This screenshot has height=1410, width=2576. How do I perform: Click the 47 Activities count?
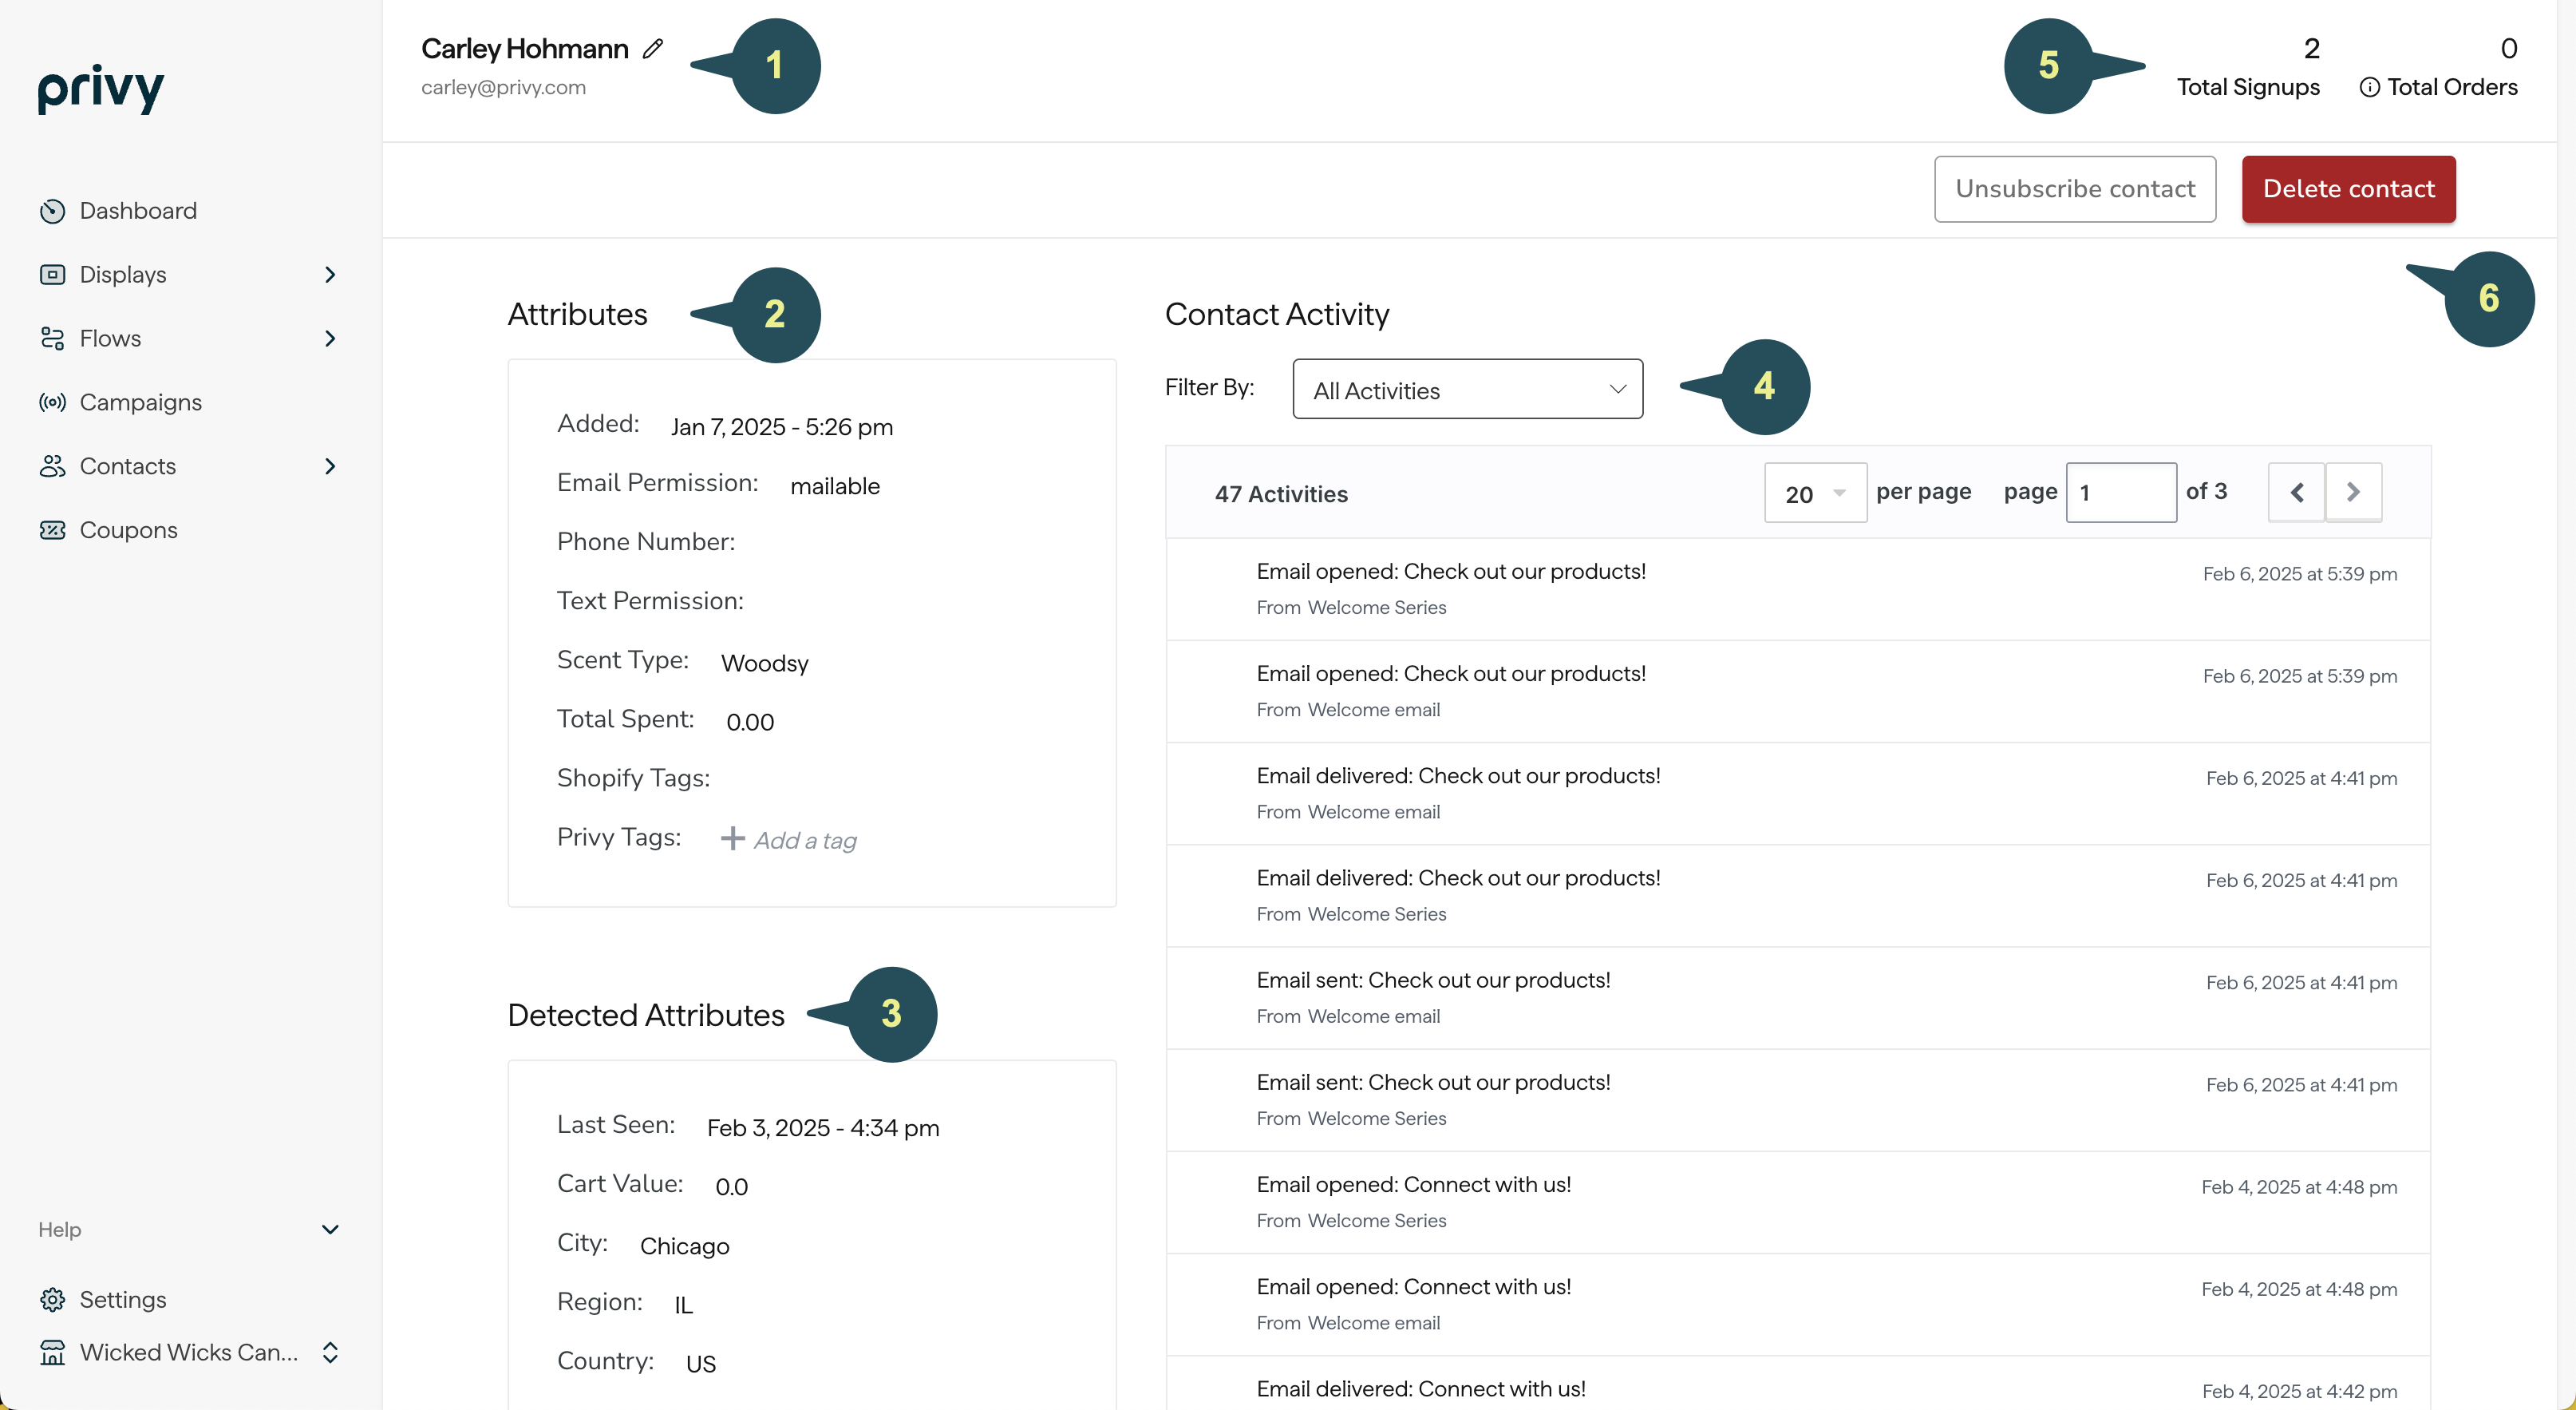click(1281, 494)
